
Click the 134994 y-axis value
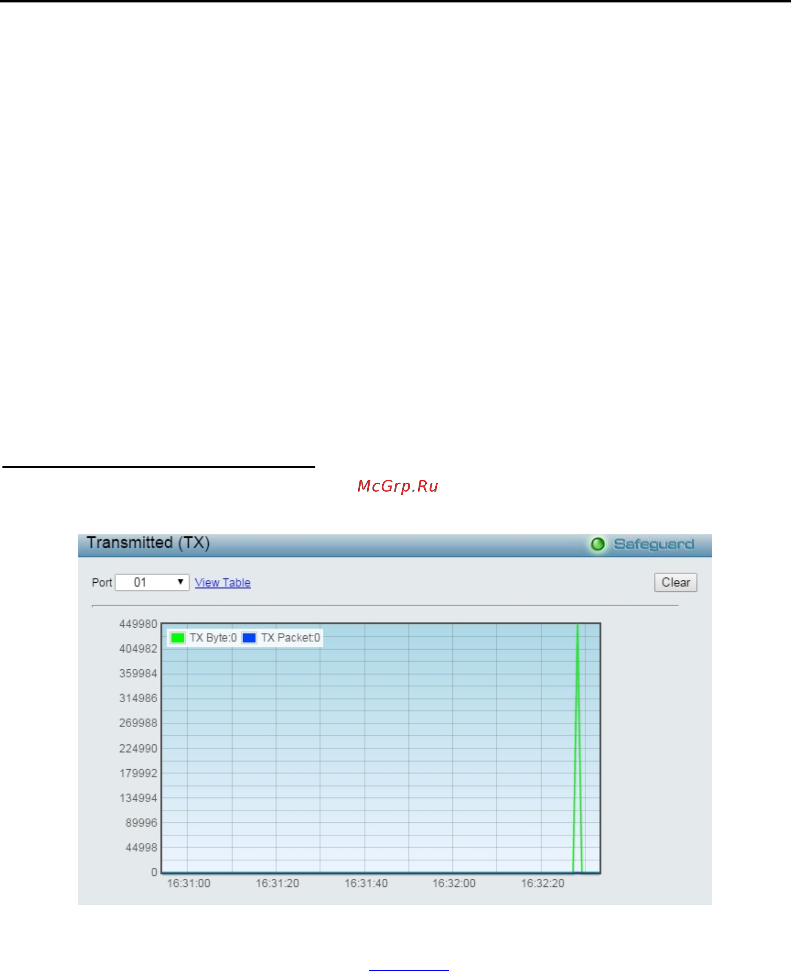coord(138,798)
